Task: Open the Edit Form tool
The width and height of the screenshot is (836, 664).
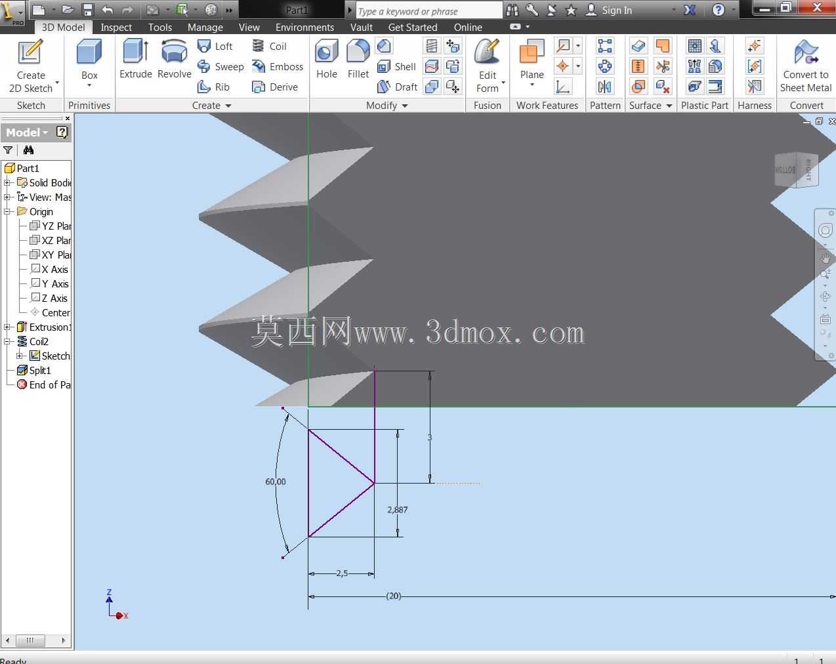Action: [x=488, y=66]
